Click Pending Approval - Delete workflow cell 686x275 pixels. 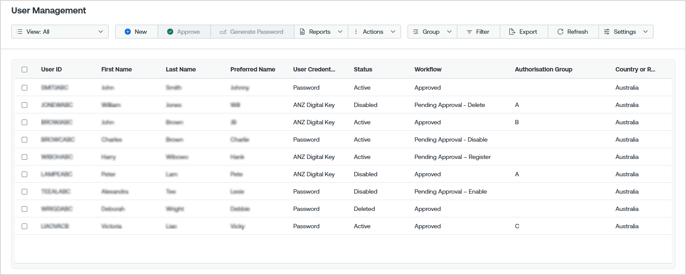(450, 105)
